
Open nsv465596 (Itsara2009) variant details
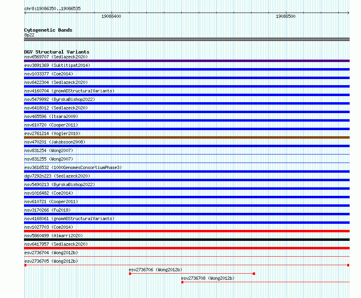coord(51,116)
